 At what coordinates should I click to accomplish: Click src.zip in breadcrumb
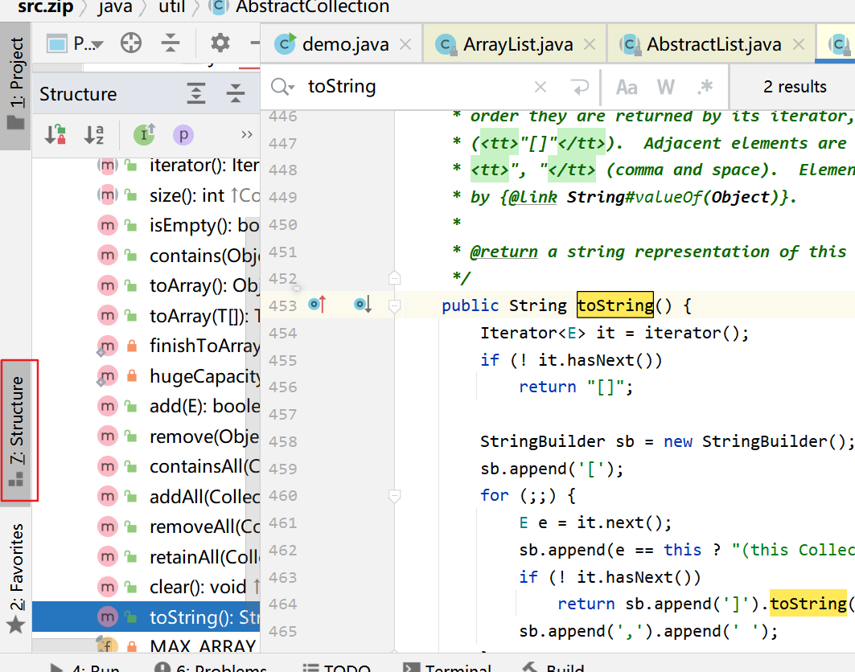point(45,6)
